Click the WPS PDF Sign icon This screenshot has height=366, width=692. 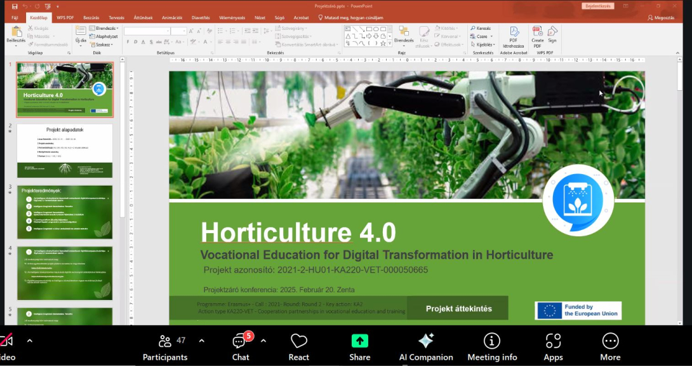[x=552, y=34]
